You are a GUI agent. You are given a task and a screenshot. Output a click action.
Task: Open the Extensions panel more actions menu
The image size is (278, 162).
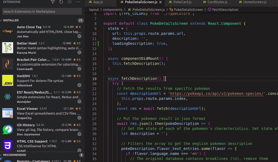78,2
